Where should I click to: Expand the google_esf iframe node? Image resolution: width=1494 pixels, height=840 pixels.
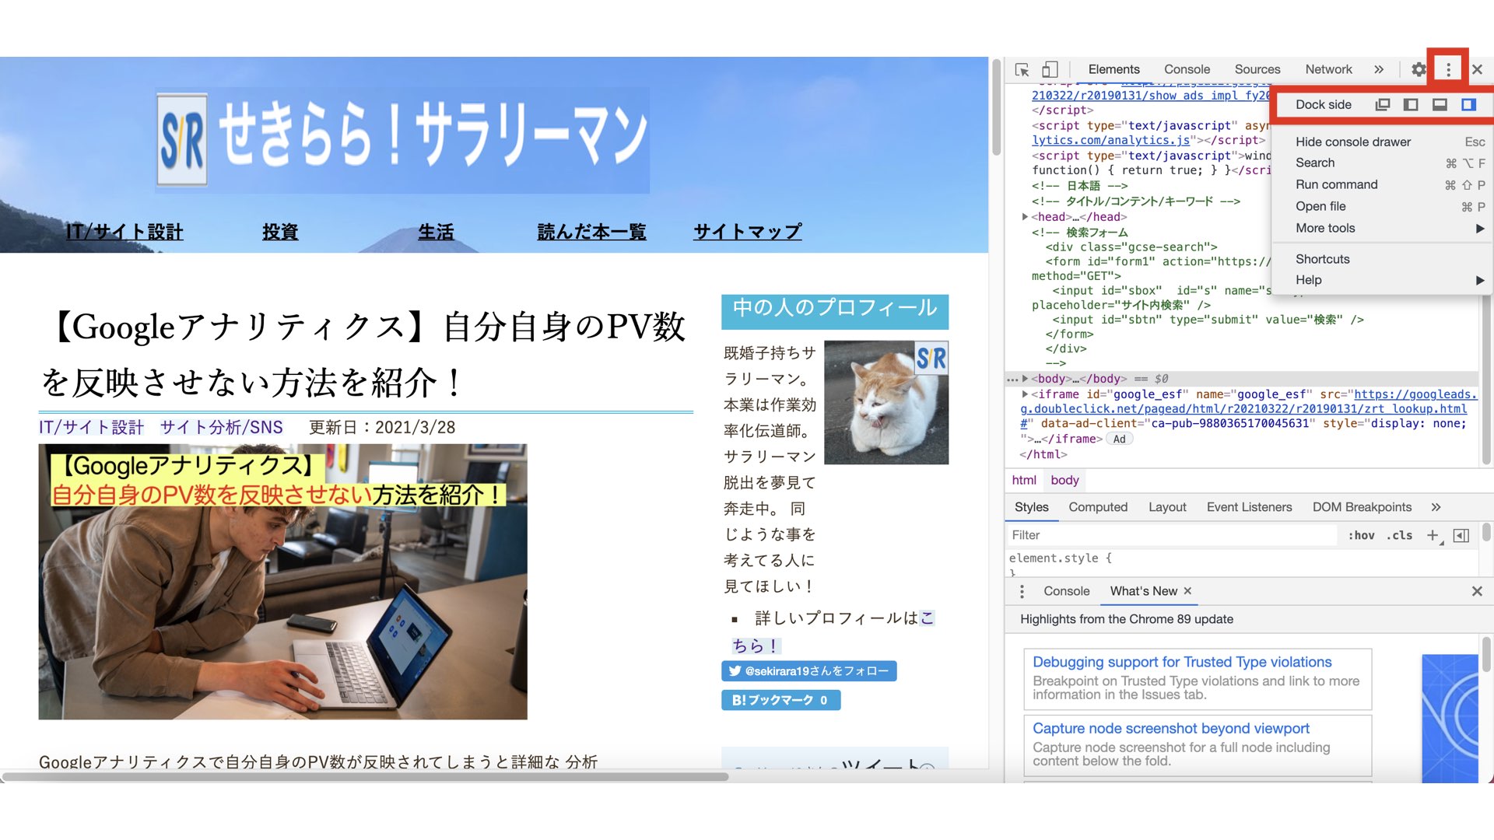(x=1026, y=394)
